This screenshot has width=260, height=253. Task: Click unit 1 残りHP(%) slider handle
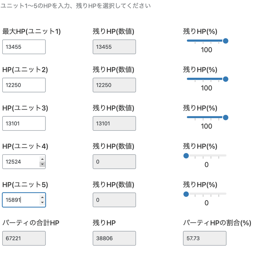point(226,41)
